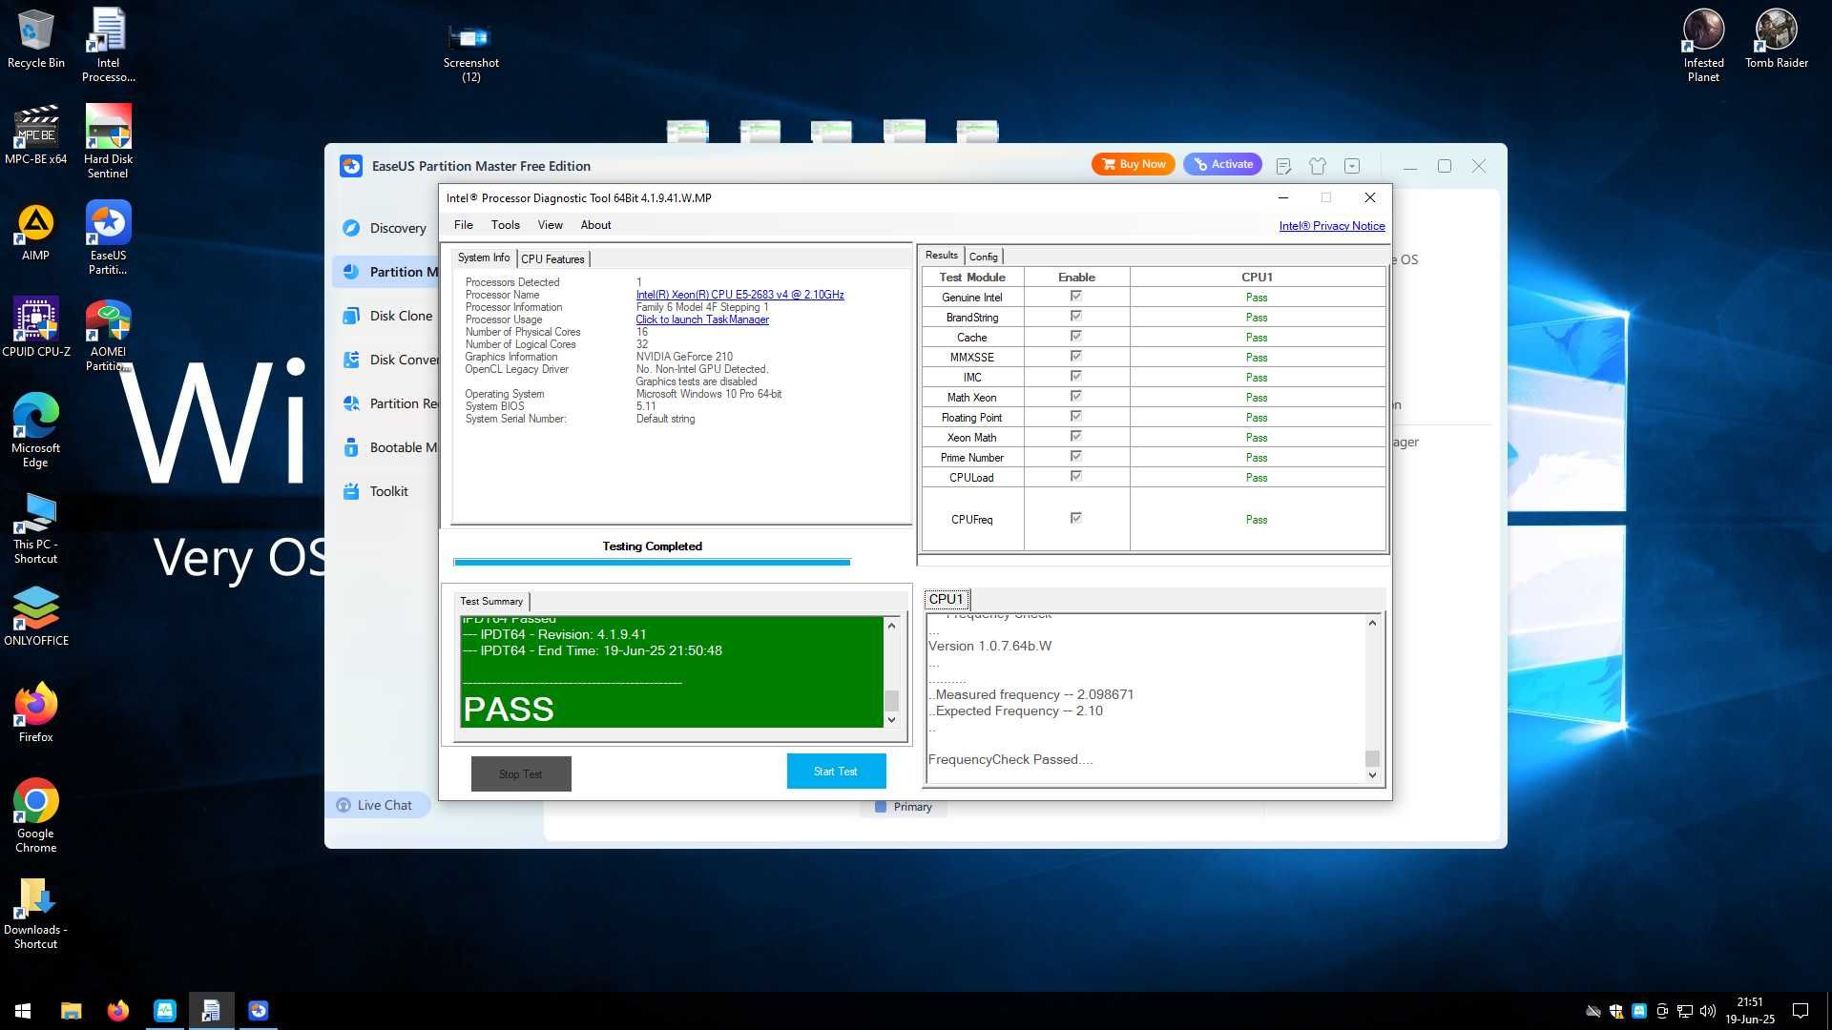
Task: Uncheck Genuine Intel test enable box
Action: (x=1075, y=297)
